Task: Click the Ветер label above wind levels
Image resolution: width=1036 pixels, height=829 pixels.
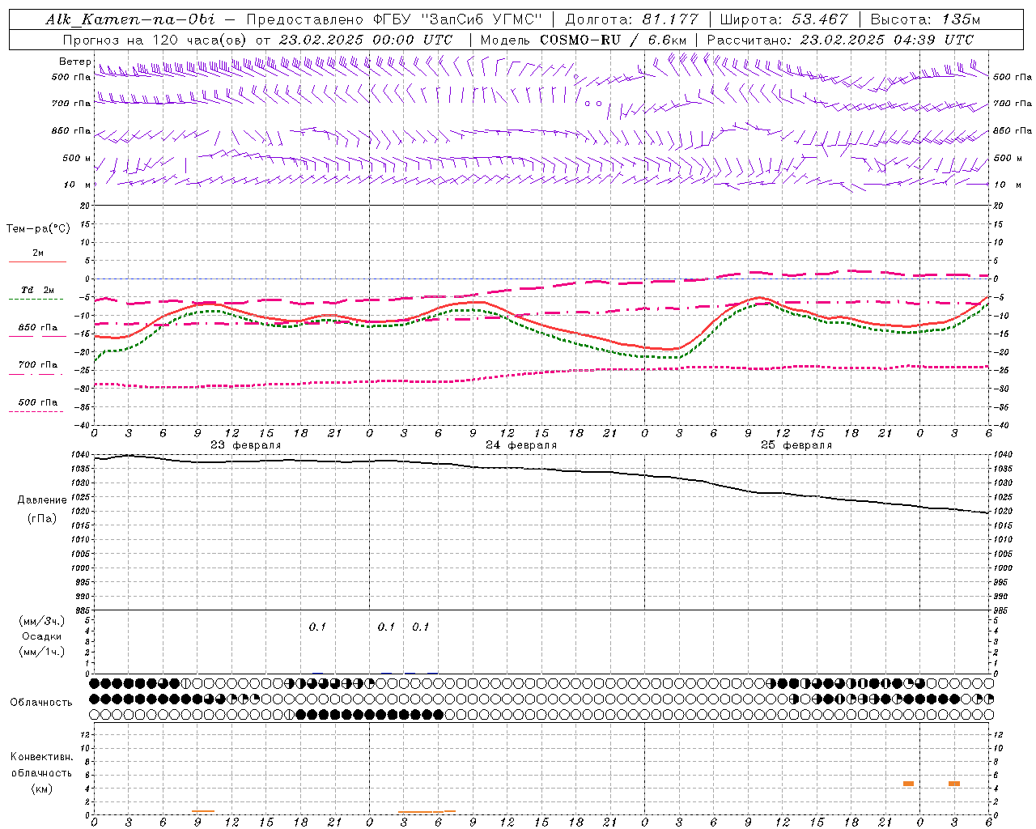Action: click(x=74, y=62)
